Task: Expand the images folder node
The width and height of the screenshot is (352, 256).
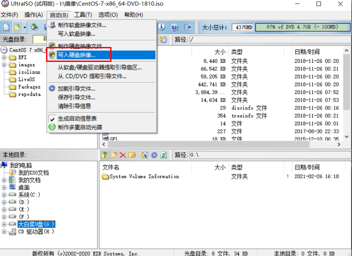Action: pyautogui.click(x=4, y=65)
